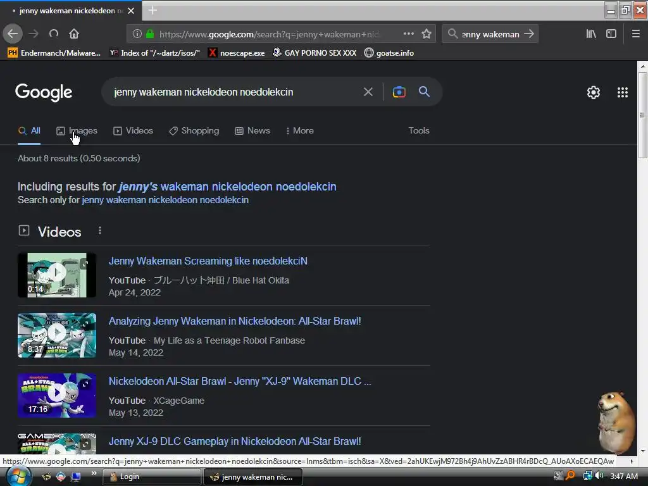Open the Index of dartz/isos bookmark

point(154,53)
